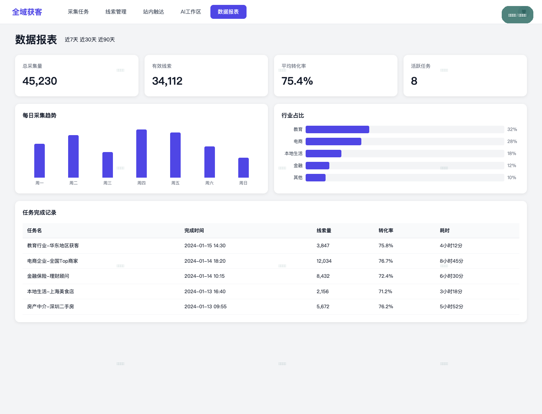Switch to 线索管理 tab
Screen dimensions: 542x414
pos(116,12)
